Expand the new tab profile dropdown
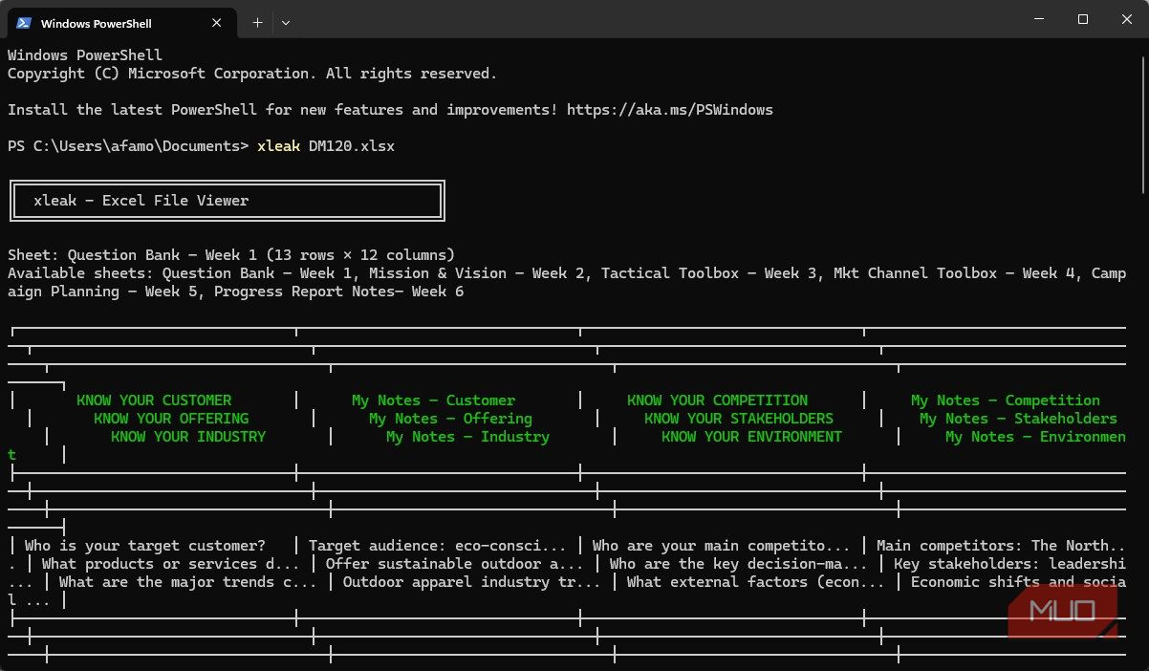The height and width of the screenshot is (671, 1149). pos(286,22)
